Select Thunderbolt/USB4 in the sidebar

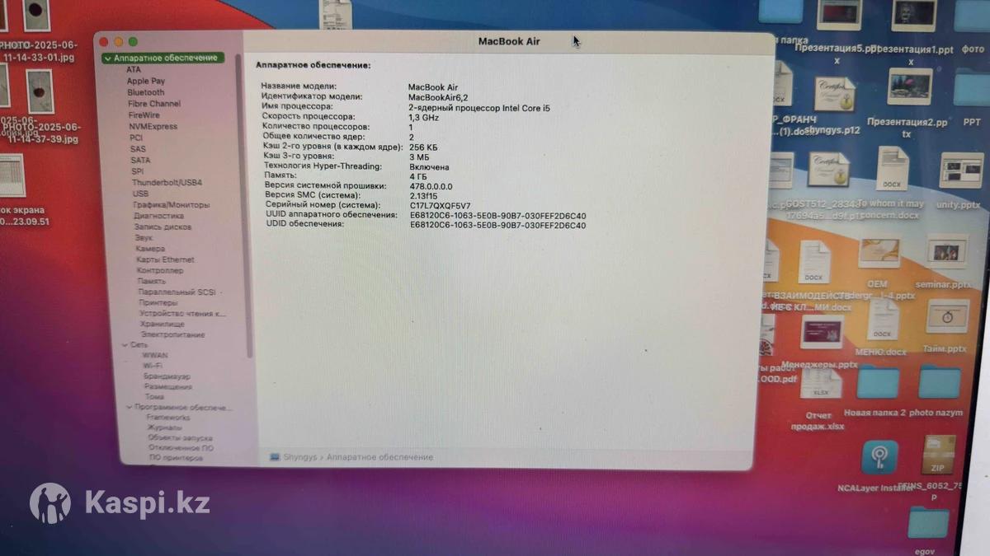point(167,182)
